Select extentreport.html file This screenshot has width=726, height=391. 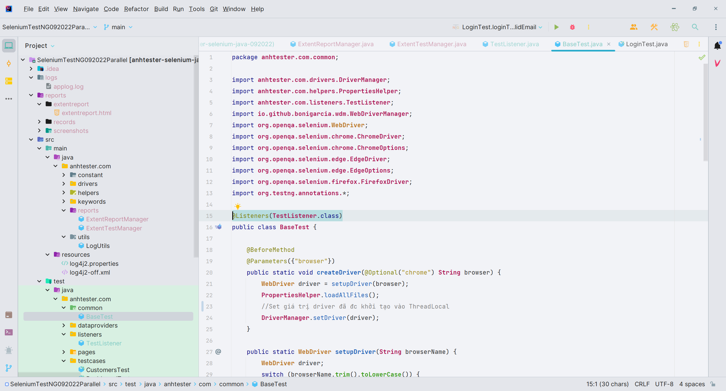coord(86,113)
